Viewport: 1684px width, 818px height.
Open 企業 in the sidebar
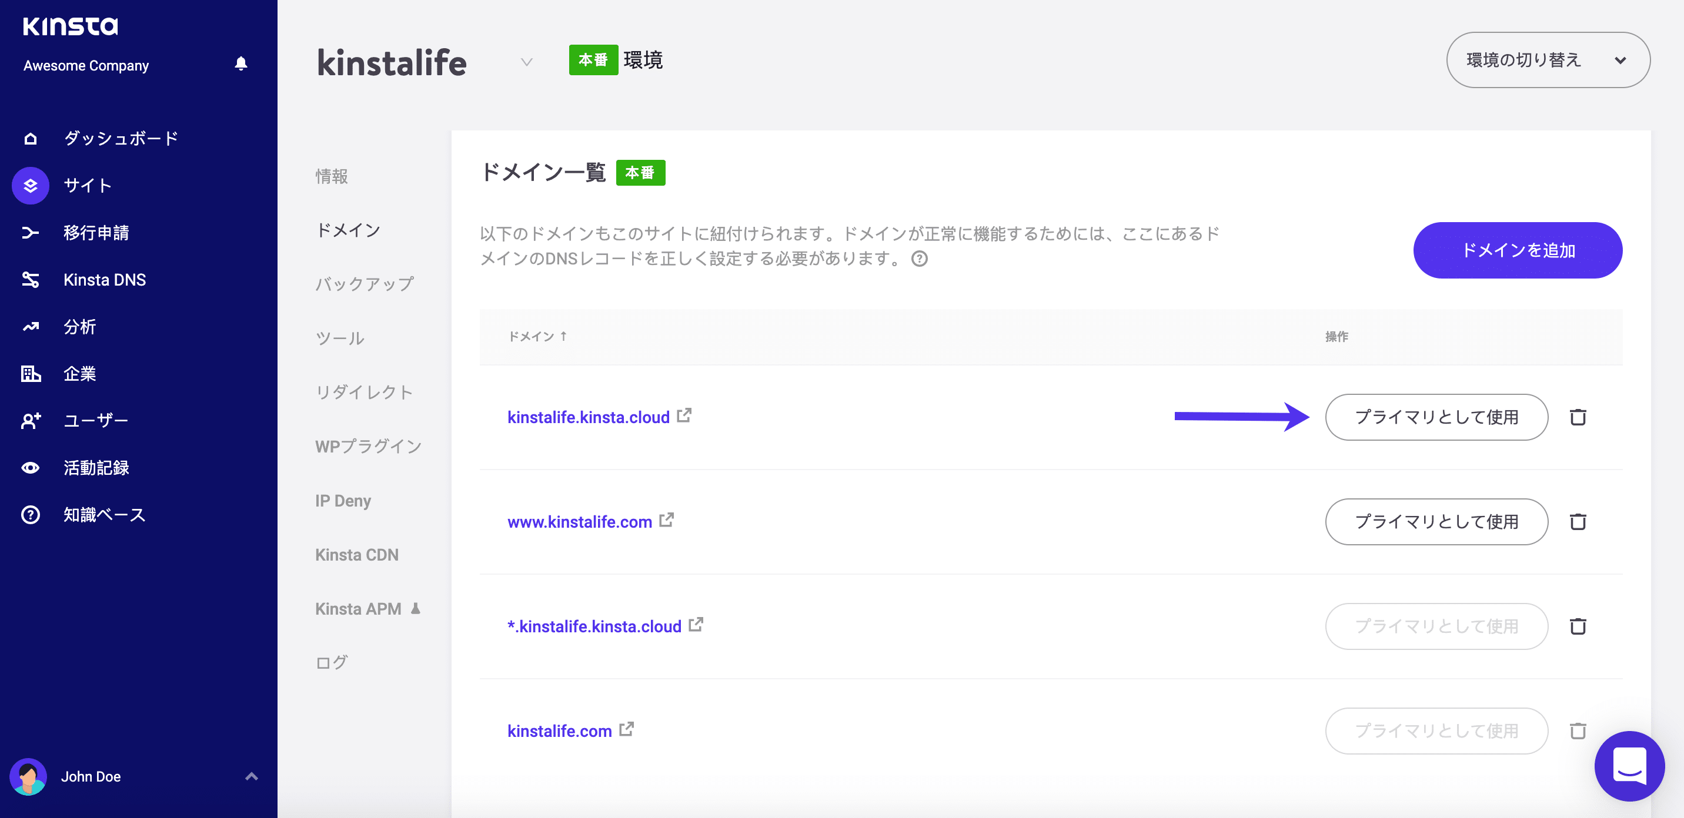coord(80,374)
